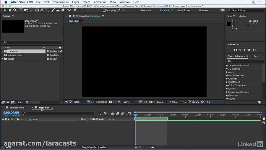Image resolution: width=266 pixels, height=150 pixels.
Task: Click the Rotation tool icon
Action: coord(21,10)
